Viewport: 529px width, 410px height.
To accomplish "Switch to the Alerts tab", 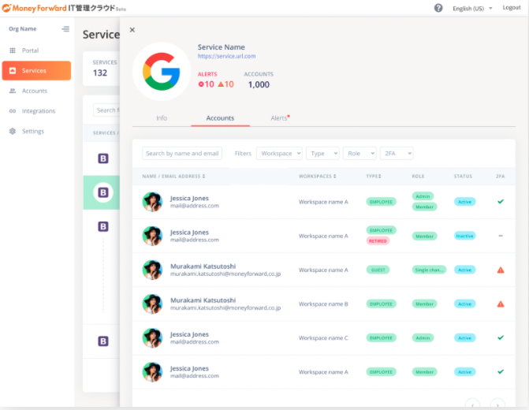I will click(x=280, y=118).
